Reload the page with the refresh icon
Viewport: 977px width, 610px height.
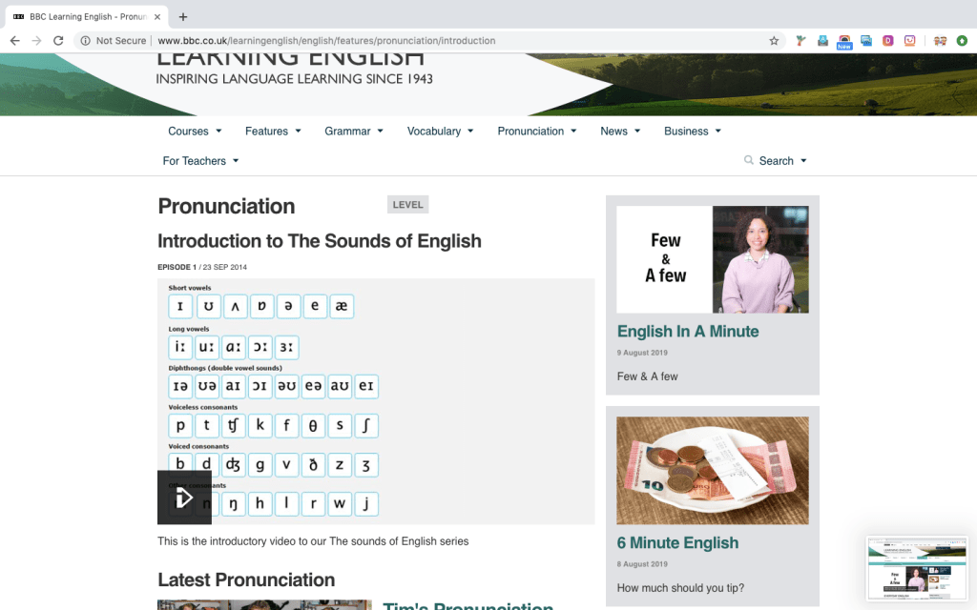pos(58,41)
